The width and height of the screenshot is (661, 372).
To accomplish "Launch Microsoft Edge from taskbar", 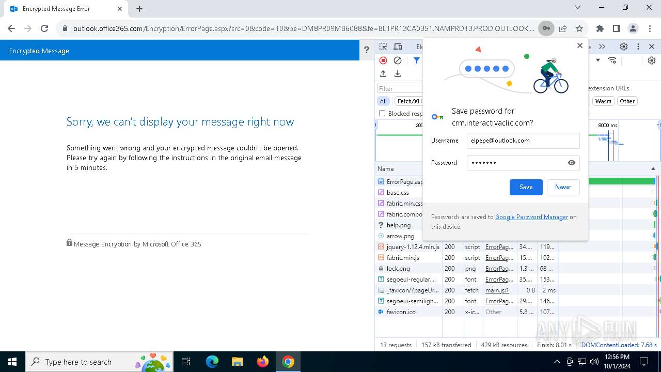I will click(212, 362).
